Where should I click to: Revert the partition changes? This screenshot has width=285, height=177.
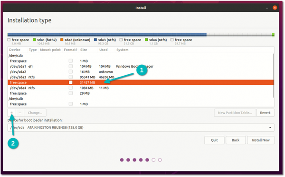[265, 113]
